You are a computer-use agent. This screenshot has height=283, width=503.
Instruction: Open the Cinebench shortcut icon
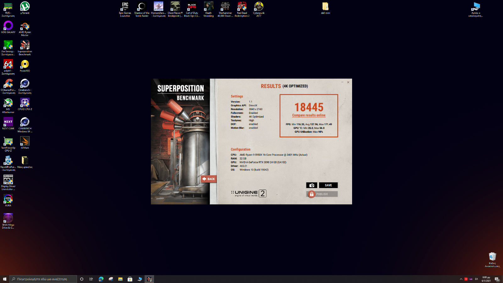point(25,86)
